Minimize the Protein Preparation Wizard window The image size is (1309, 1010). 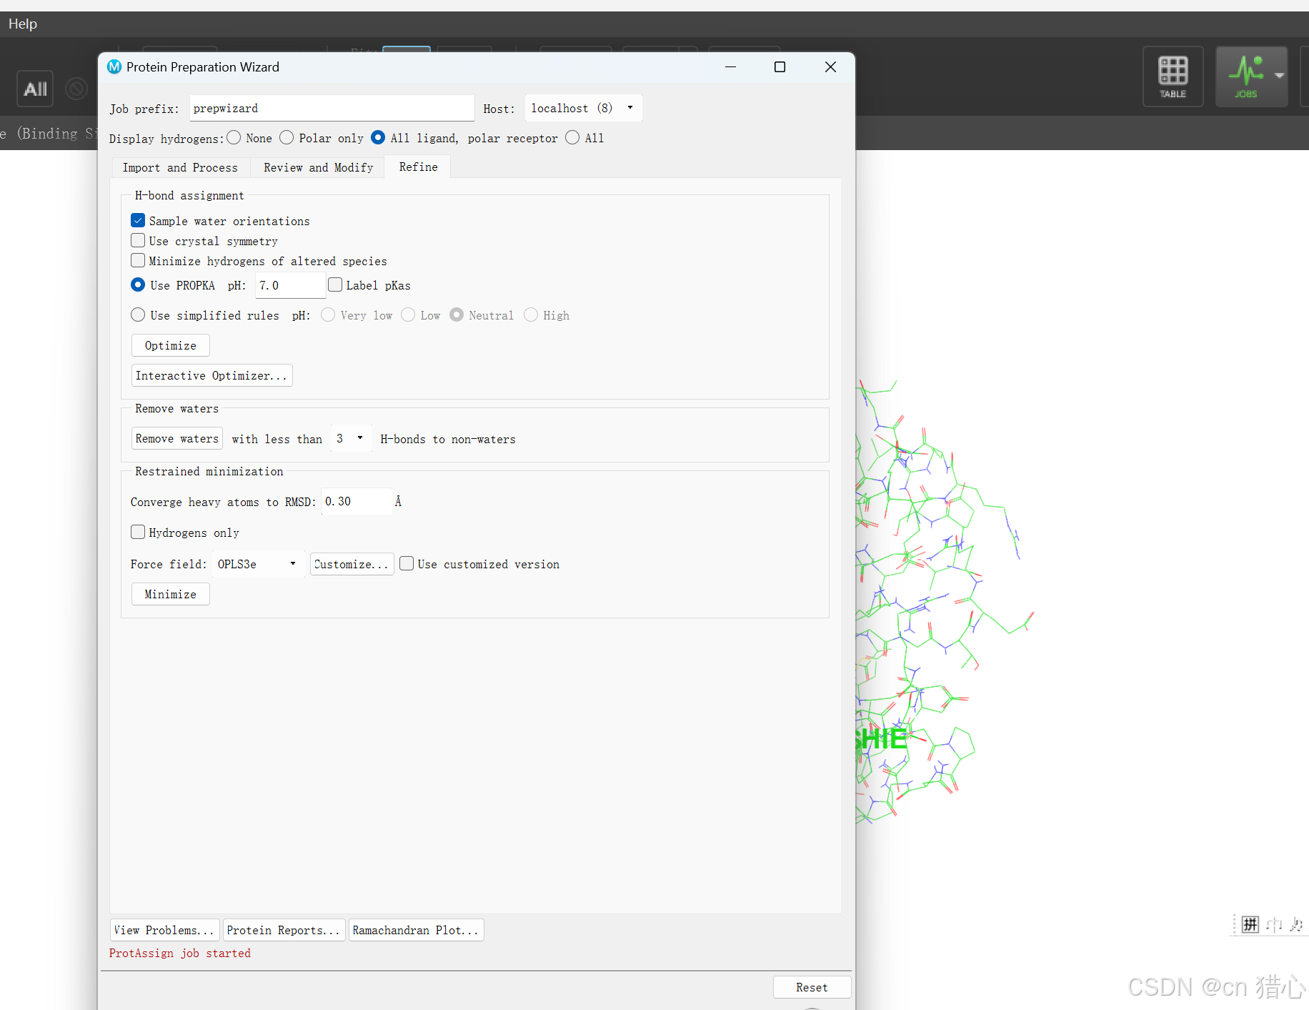pos(730,66)
